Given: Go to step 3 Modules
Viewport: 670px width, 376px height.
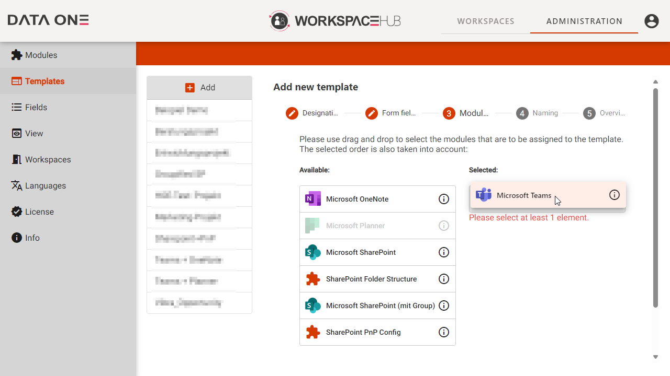Looking at the screenshot, I should pos(466,113).
